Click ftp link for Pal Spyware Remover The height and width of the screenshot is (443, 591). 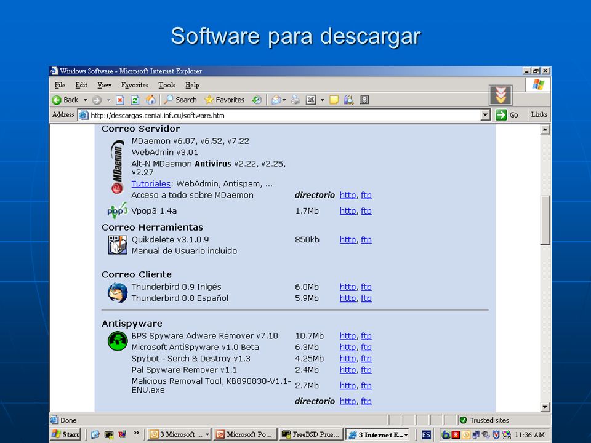point(366,370)
